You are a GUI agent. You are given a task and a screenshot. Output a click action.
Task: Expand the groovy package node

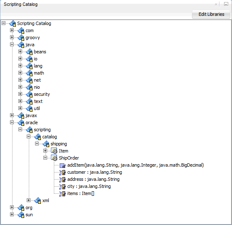(12, 37)
